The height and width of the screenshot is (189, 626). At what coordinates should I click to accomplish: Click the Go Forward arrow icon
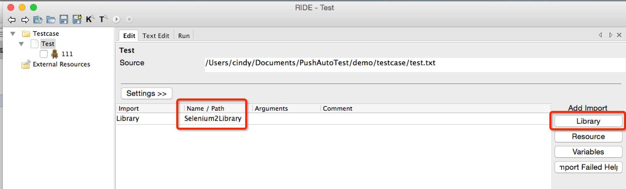[25, 20]
